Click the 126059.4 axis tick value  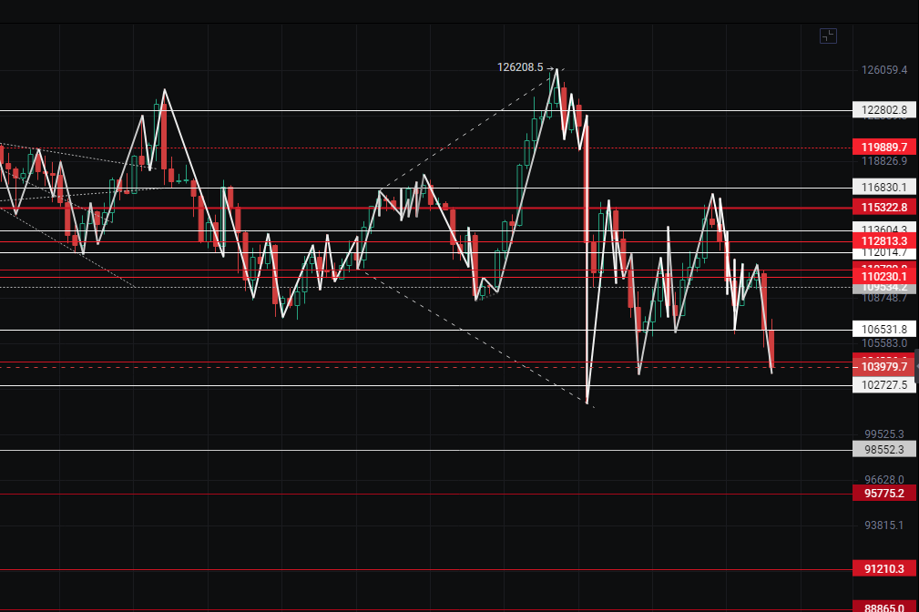(883, 70)
